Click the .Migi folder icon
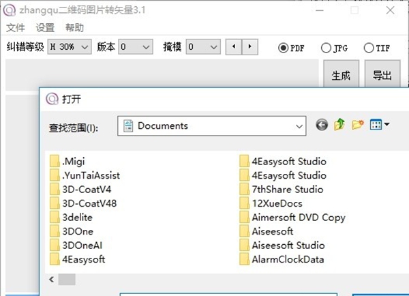409x296 pixels. click(x=55, y=161)
